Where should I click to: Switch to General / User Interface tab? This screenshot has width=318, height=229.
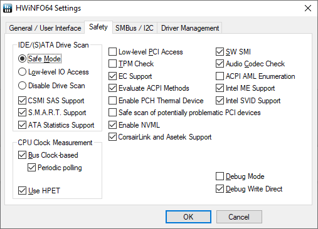(45, 28)
